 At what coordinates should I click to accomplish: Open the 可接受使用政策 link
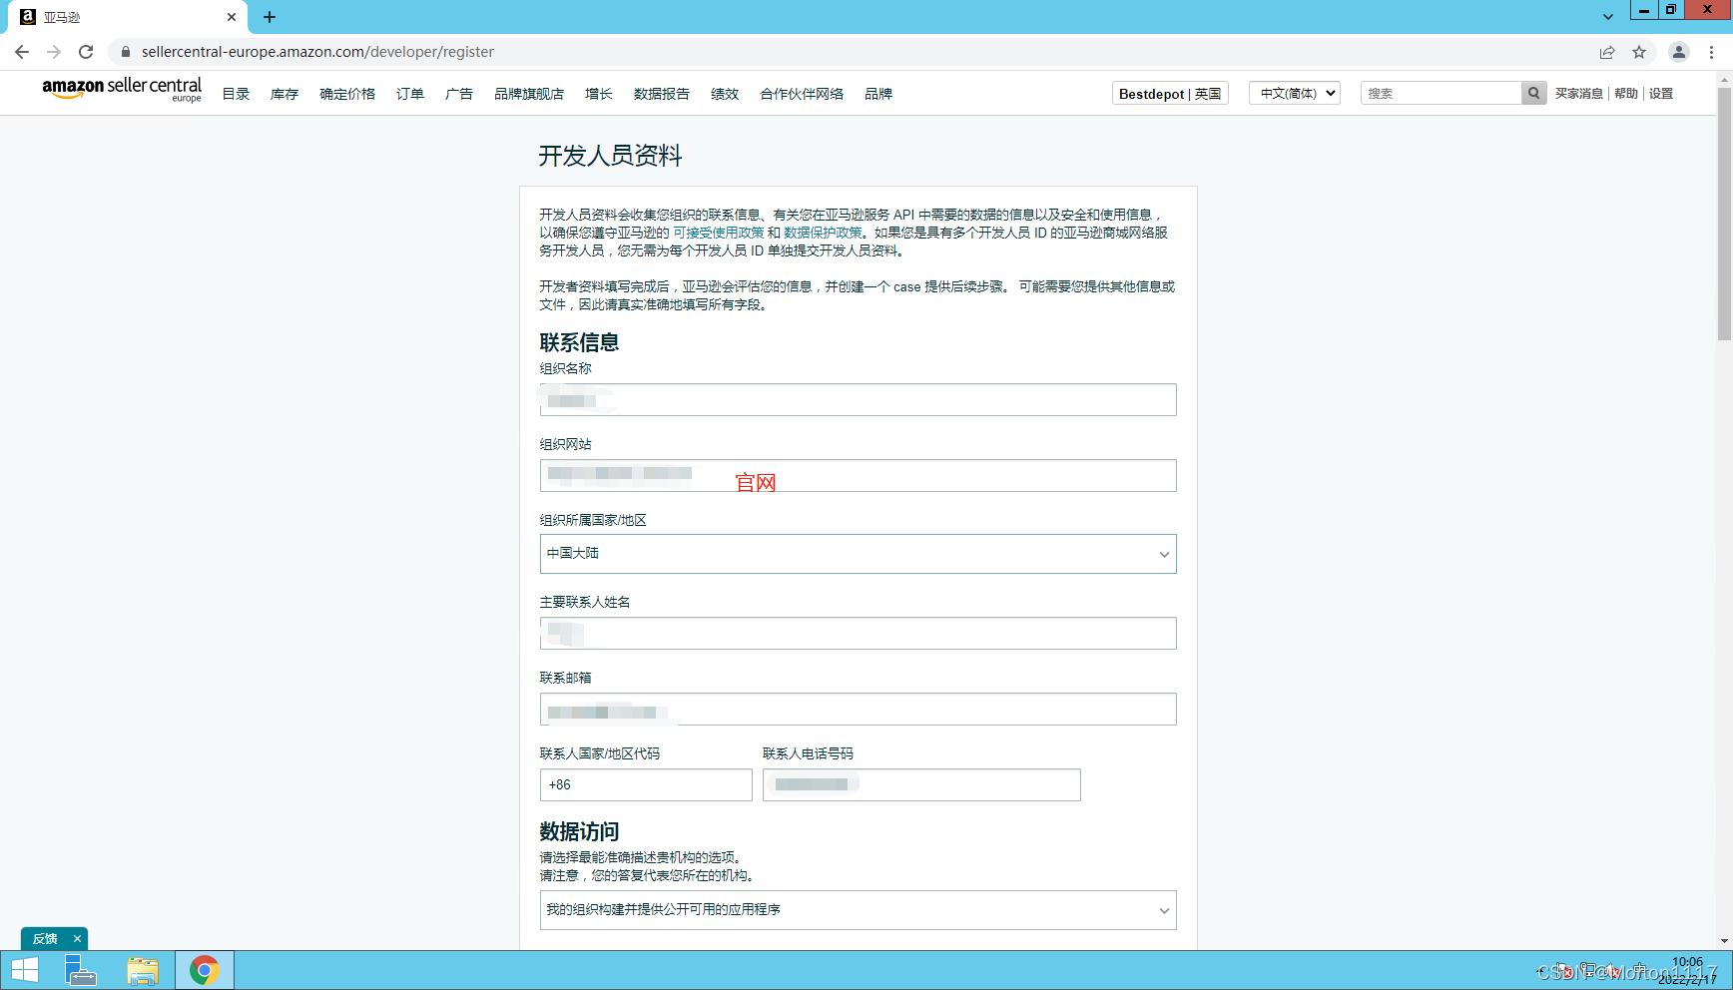click(718, 233)
